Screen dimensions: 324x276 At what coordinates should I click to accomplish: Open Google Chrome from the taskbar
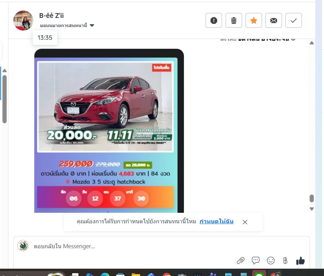click(x=166, y=274)
